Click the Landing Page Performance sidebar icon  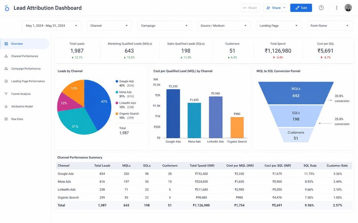(6, 81)
